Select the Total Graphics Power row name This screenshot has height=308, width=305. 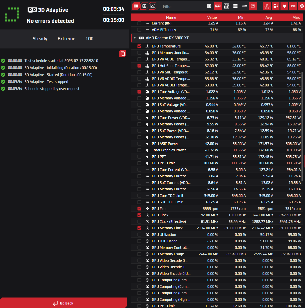pos(171,150)
